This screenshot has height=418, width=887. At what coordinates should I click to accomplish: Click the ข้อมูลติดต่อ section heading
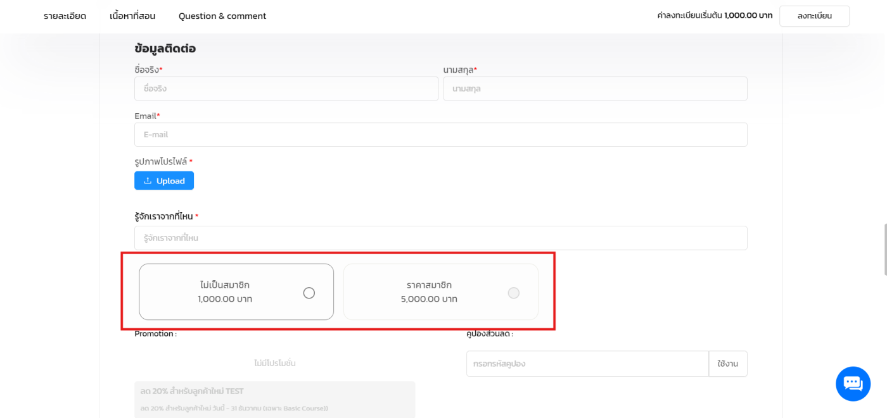coord(165,49)
